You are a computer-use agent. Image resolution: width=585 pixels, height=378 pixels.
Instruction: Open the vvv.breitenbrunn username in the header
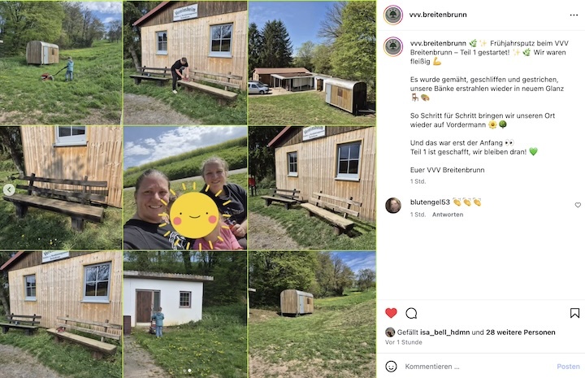[438, 15]
